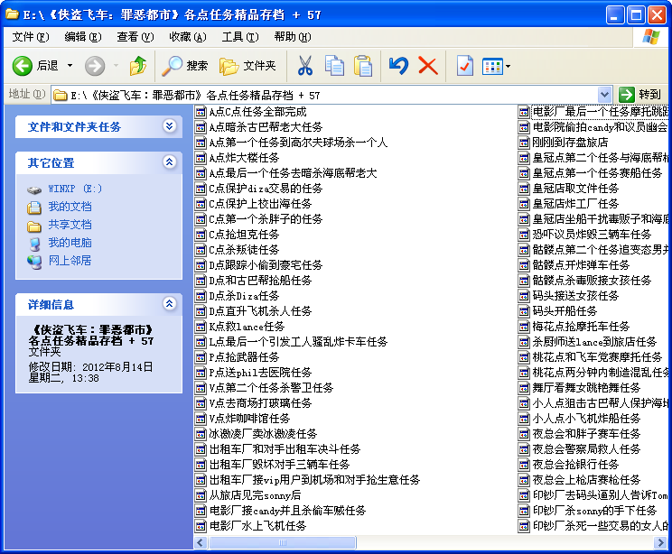Viewport: 672px width, 554px height.
Task: Click the 转到 Go button
Action: click(640, 95)
